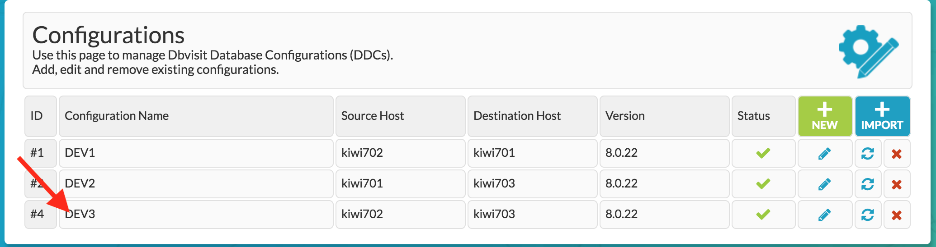The image size is (936, 247).
Task: Click the DEV3 status green checkmark
Action: click(763, 215)
